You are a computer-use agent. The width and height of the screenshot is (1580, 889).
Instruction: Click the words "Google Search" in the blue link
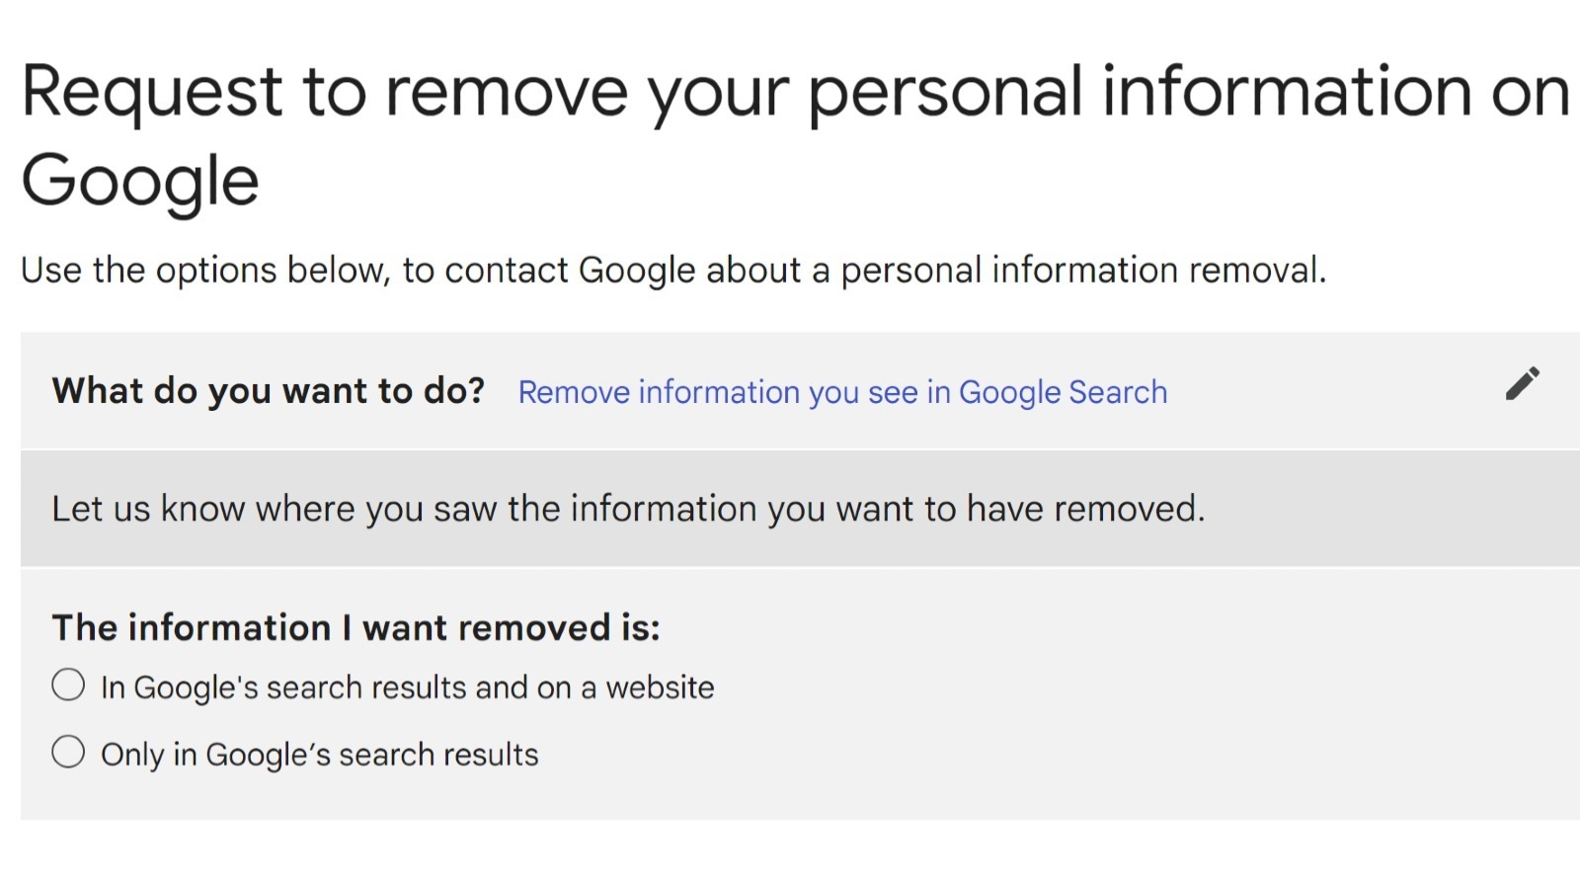click(x=1063, y=392)
